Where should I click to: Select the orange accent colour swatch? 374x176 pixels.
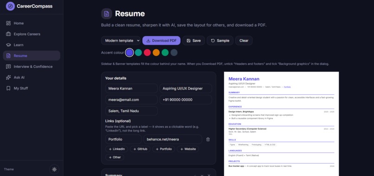[156, 53]
